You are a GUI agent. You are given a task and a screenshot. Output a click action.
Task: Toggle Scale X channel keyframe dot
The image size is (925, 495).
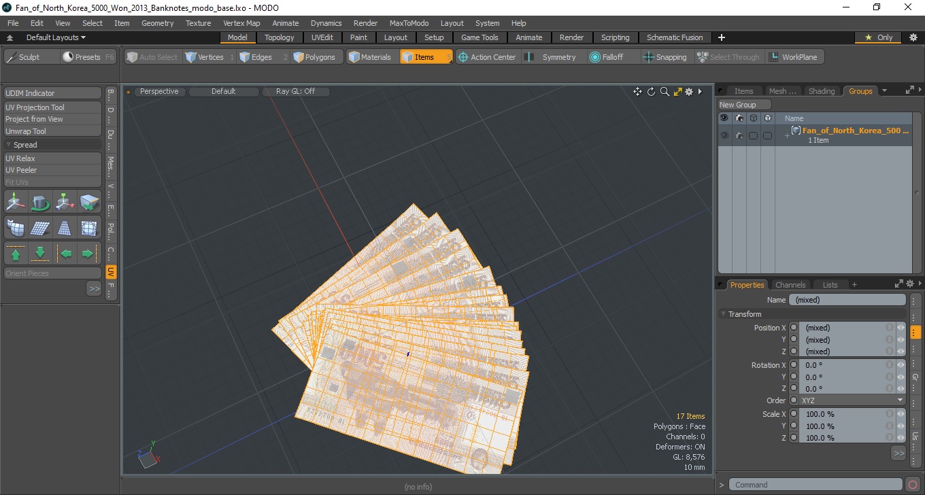[794, 414]
